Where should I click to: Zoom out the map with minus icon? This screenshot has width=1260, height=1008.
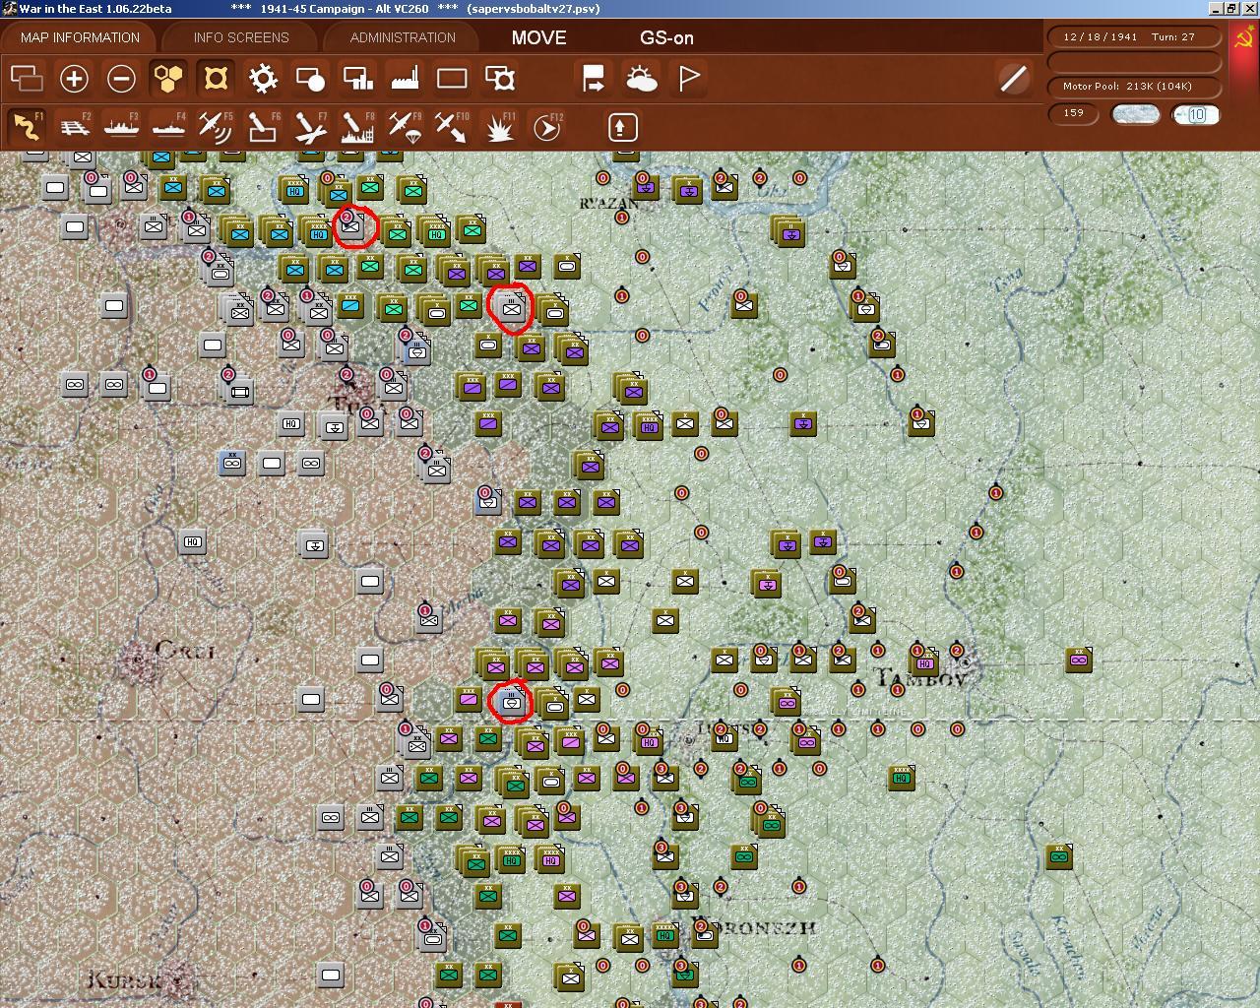click(121, 78)
